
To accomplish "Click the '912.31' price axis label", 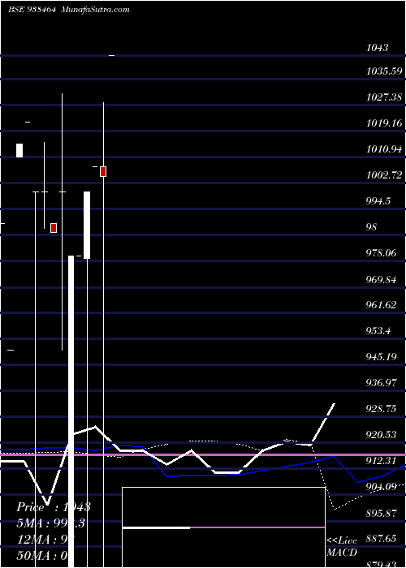I will [x=382, y=461].
